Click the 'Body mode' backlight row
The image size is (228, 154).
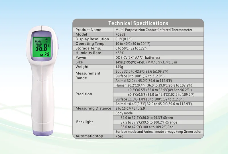tap(158, 113)
